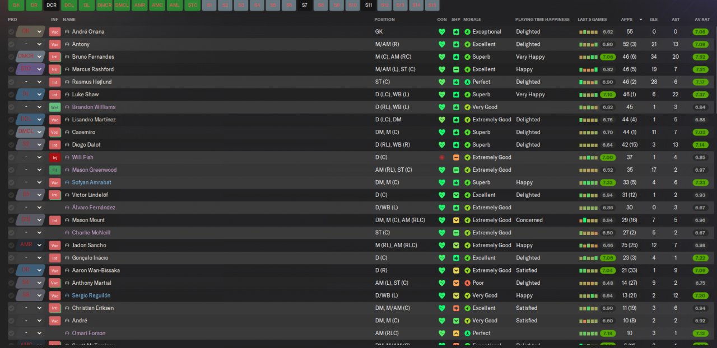717x348 pixels.
Task: Open Antony's position selection dropdown
Action: click(30, 44)
